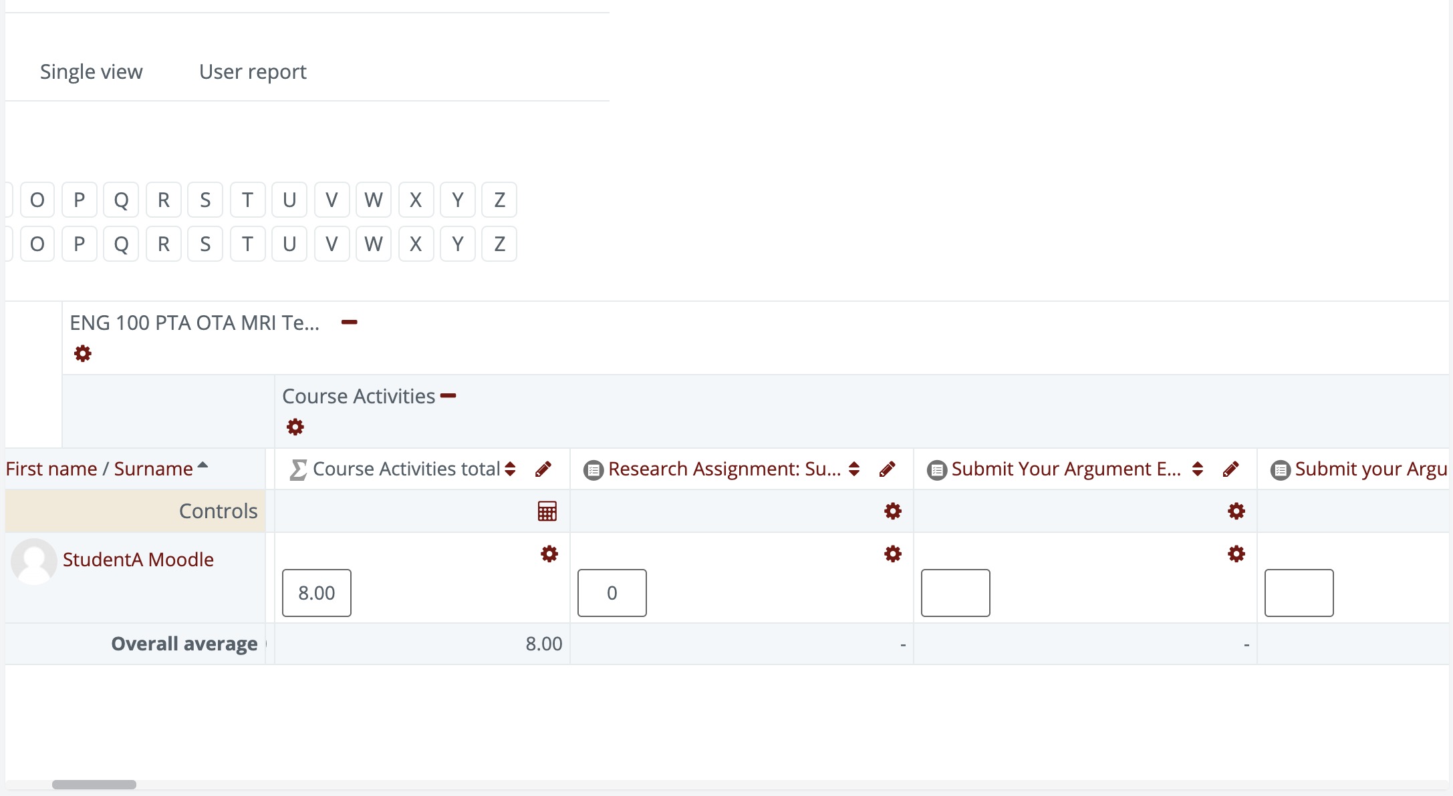The height and width of the screenshot is (796, 1453).
Task: Open calculator icon in Course Activities total controls
Action: tap(547, 511)
